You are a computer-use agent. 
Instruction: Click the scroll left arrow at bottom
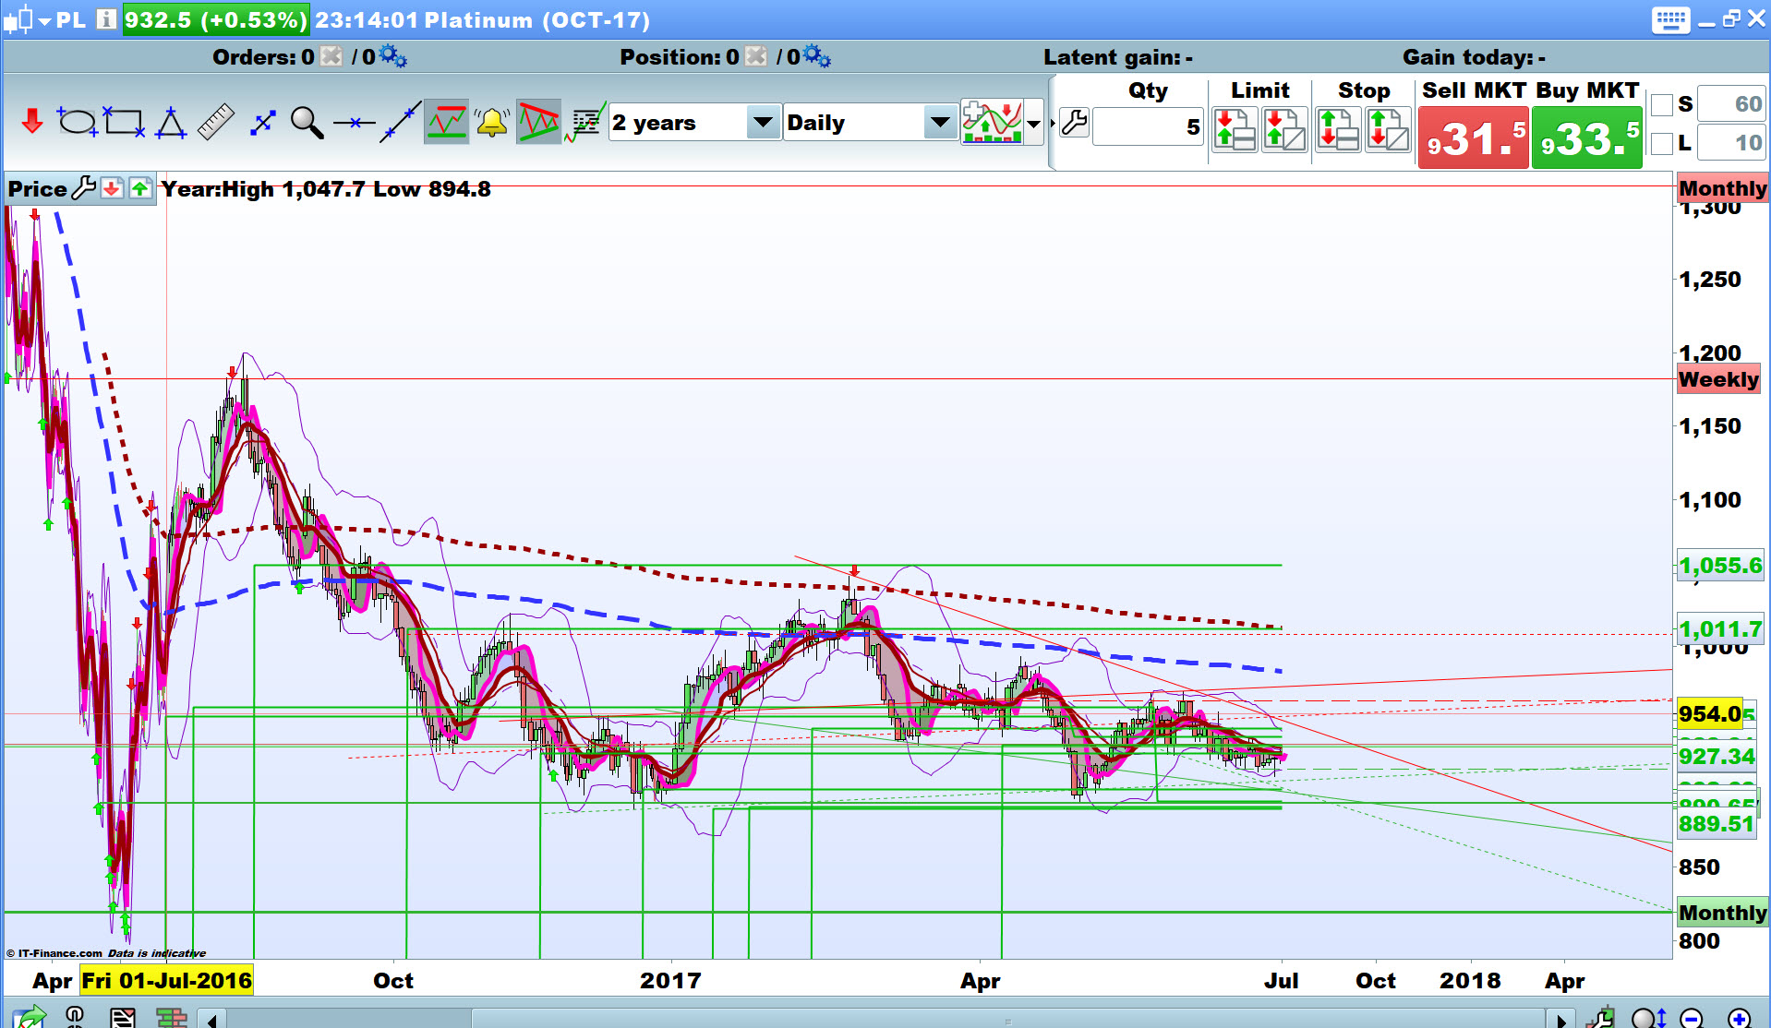coord(213,1020)
